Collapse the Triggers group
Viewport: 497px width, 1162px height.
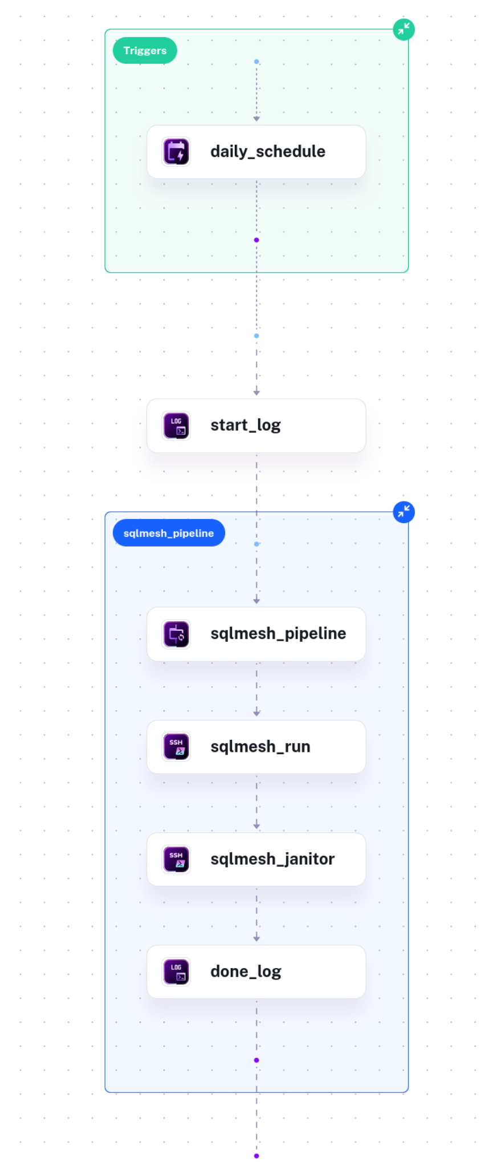(x=404, y=29)
